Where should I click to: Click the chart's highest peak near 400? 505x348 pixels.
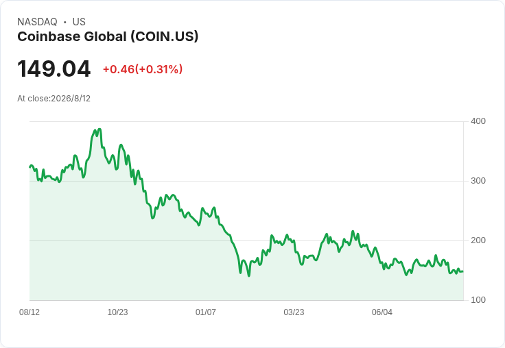[99, 129]
